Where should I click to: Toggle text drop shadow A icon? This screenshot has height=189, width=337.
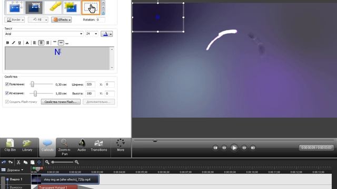[x=27, y=43]
